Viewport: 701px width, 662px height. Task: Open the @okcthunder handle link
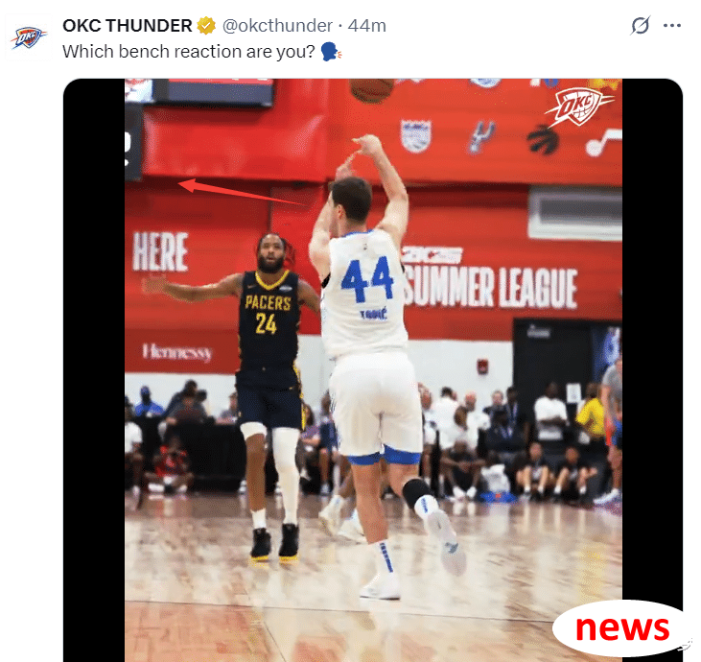pyautogui.click(x=277, y=26)
